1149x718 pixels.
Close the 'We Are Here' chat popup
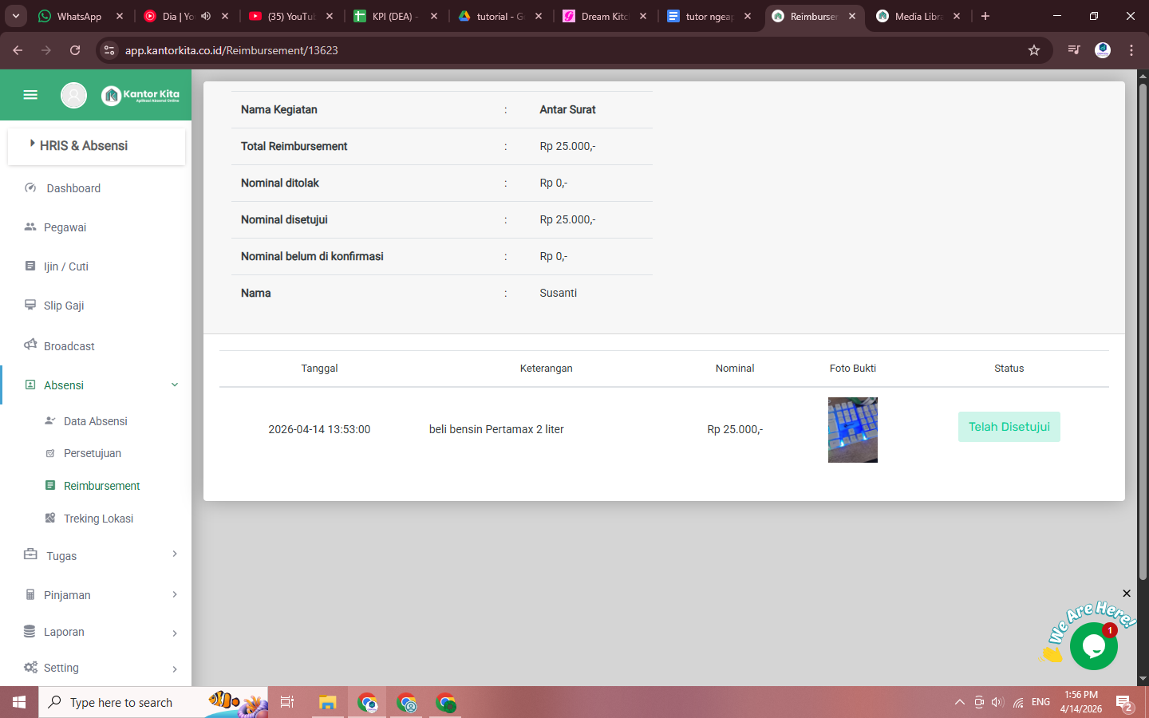click(x=1127, y=594)
